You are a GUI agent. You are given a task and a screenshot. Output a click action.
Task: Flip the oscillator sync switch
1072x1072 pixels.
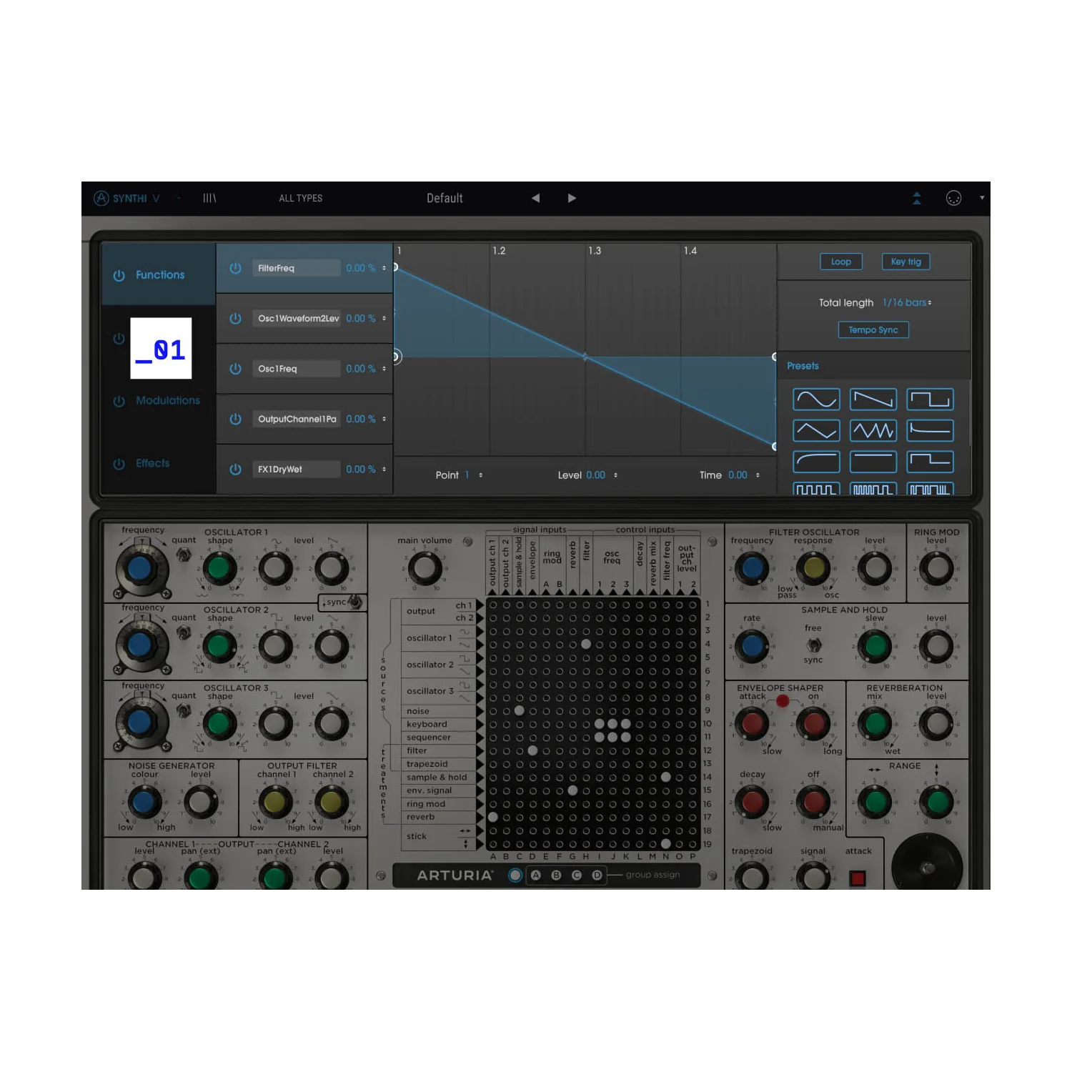tap(354, 602)
